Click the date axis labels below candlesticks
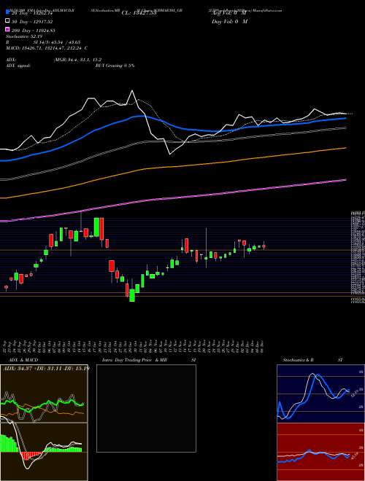 134,346
